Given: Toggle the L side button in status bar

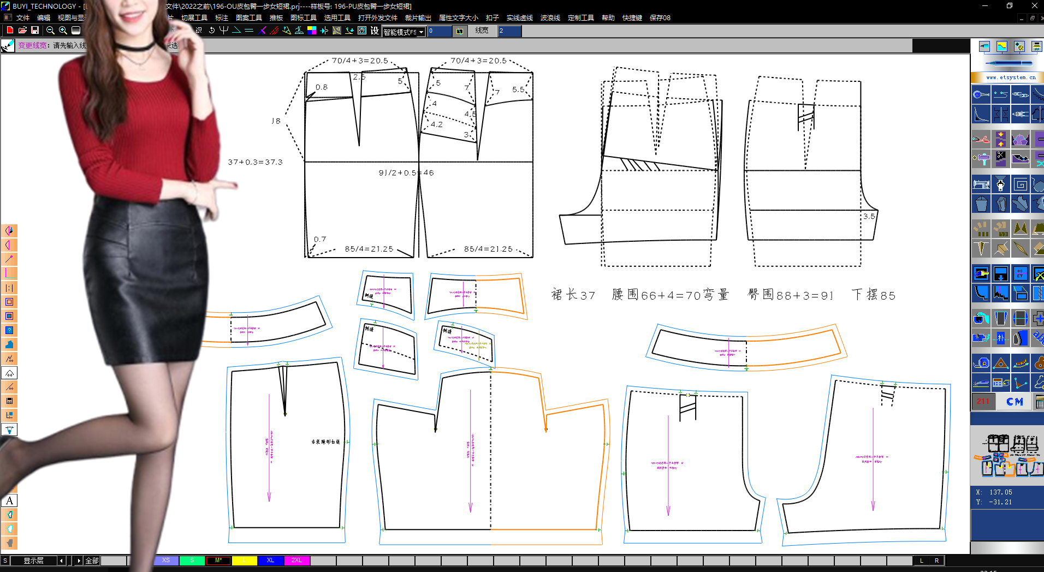Looking at the screenshot, I should [x=922, y=561].
